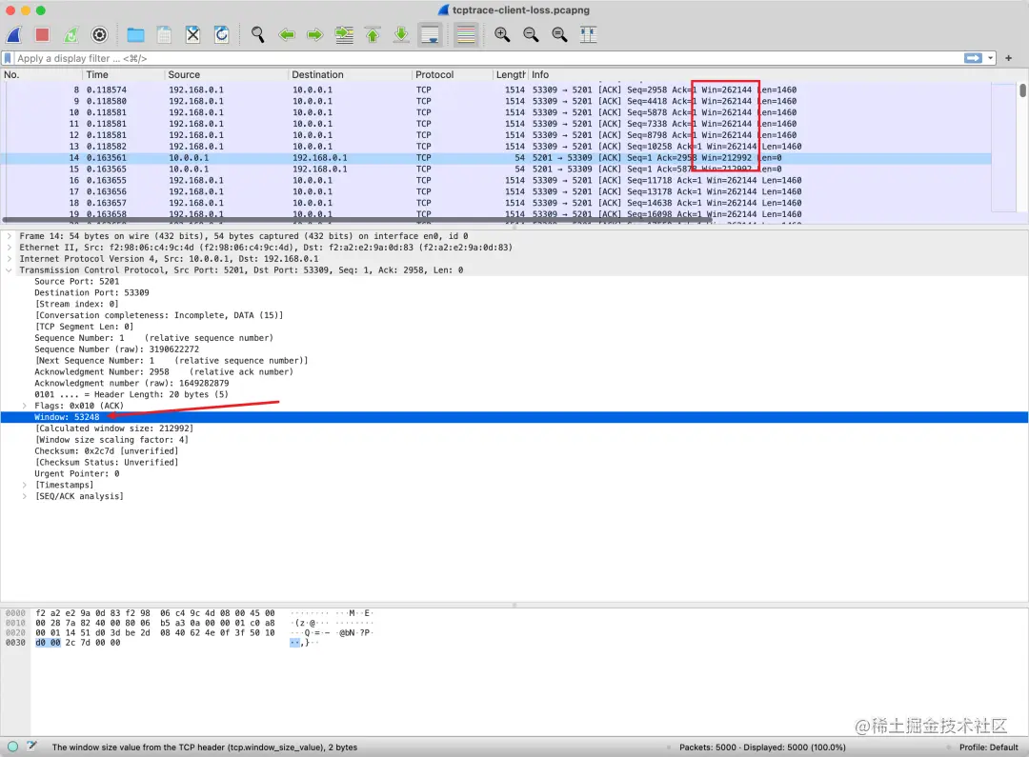Screen dimensions: 1029x757
Task: Reset text size to normal
Action: pyautogui.click(x=560, y=35)
